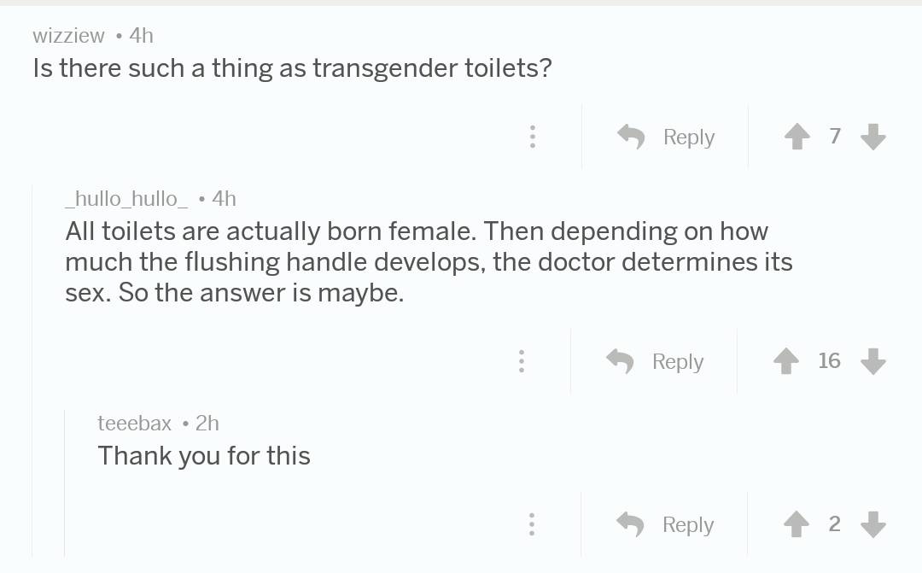The image size is (922, 573).
Task: Upvote teeebax's thank-you reply
Action: point(797,523)
